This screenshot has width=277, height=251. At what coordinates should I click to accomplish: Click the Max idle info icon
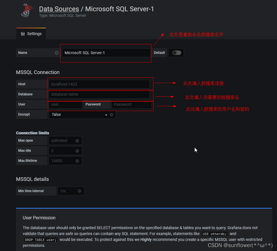click(x=77, y=151)
